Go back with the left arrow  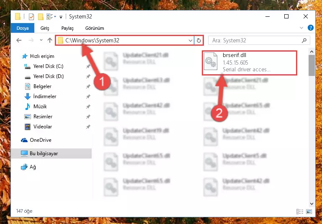(19, 40)
